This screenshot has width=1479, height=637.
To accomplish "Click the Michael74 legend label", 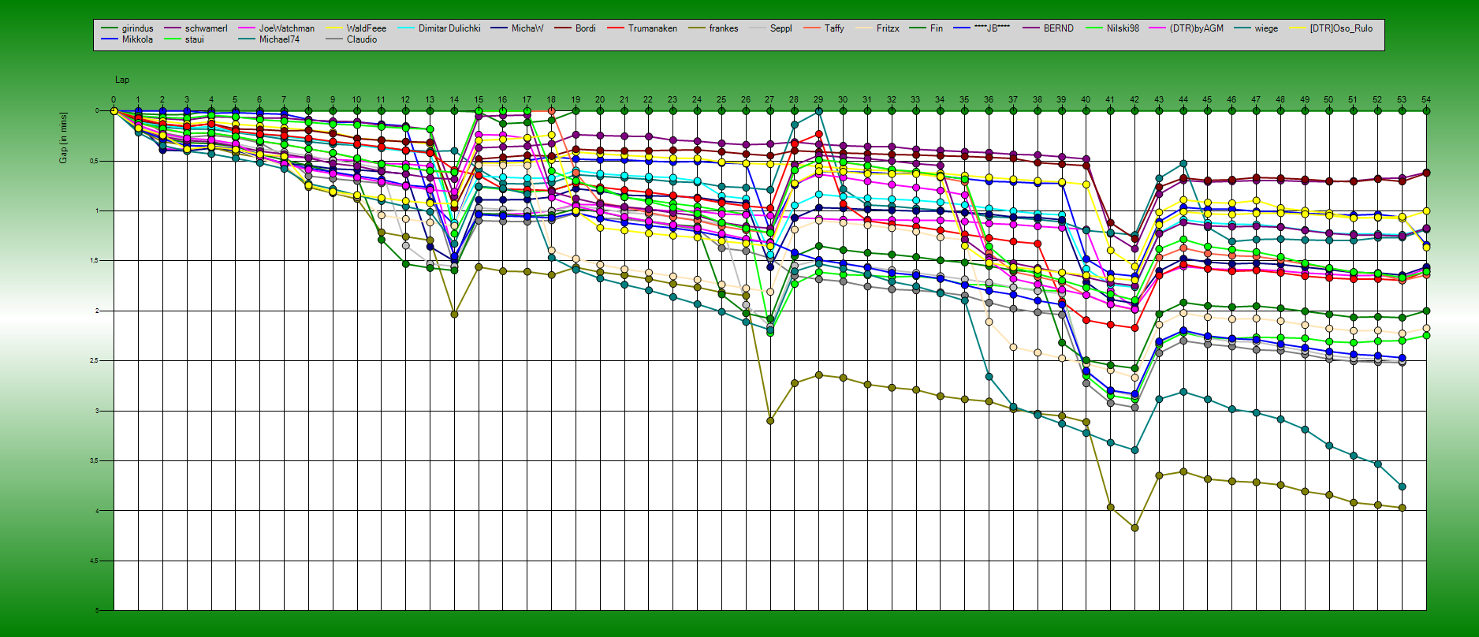I will pyautogui.click(x=279, y=39).
